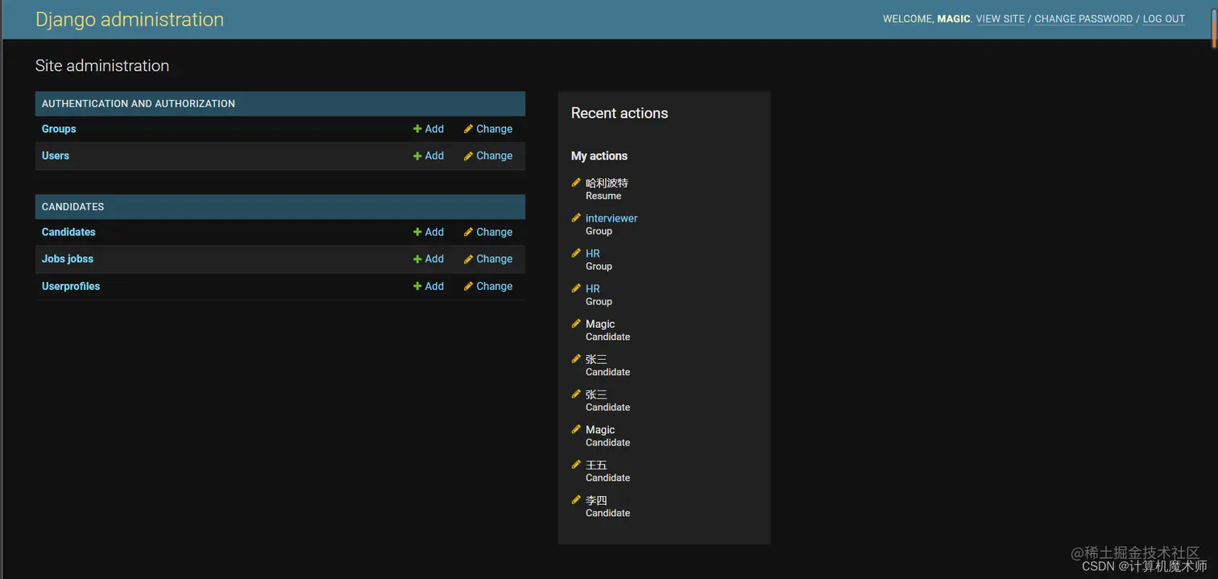This screenshot has width=1218, height=579.
Task: Click the plus icon in the Userprofiles row
Action: [417, 287]
